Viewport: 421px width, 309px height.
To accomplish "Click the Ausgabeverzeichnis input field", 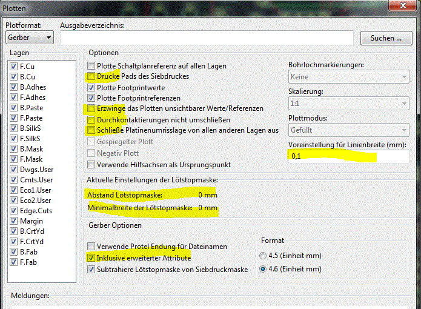I will point(207,38).
